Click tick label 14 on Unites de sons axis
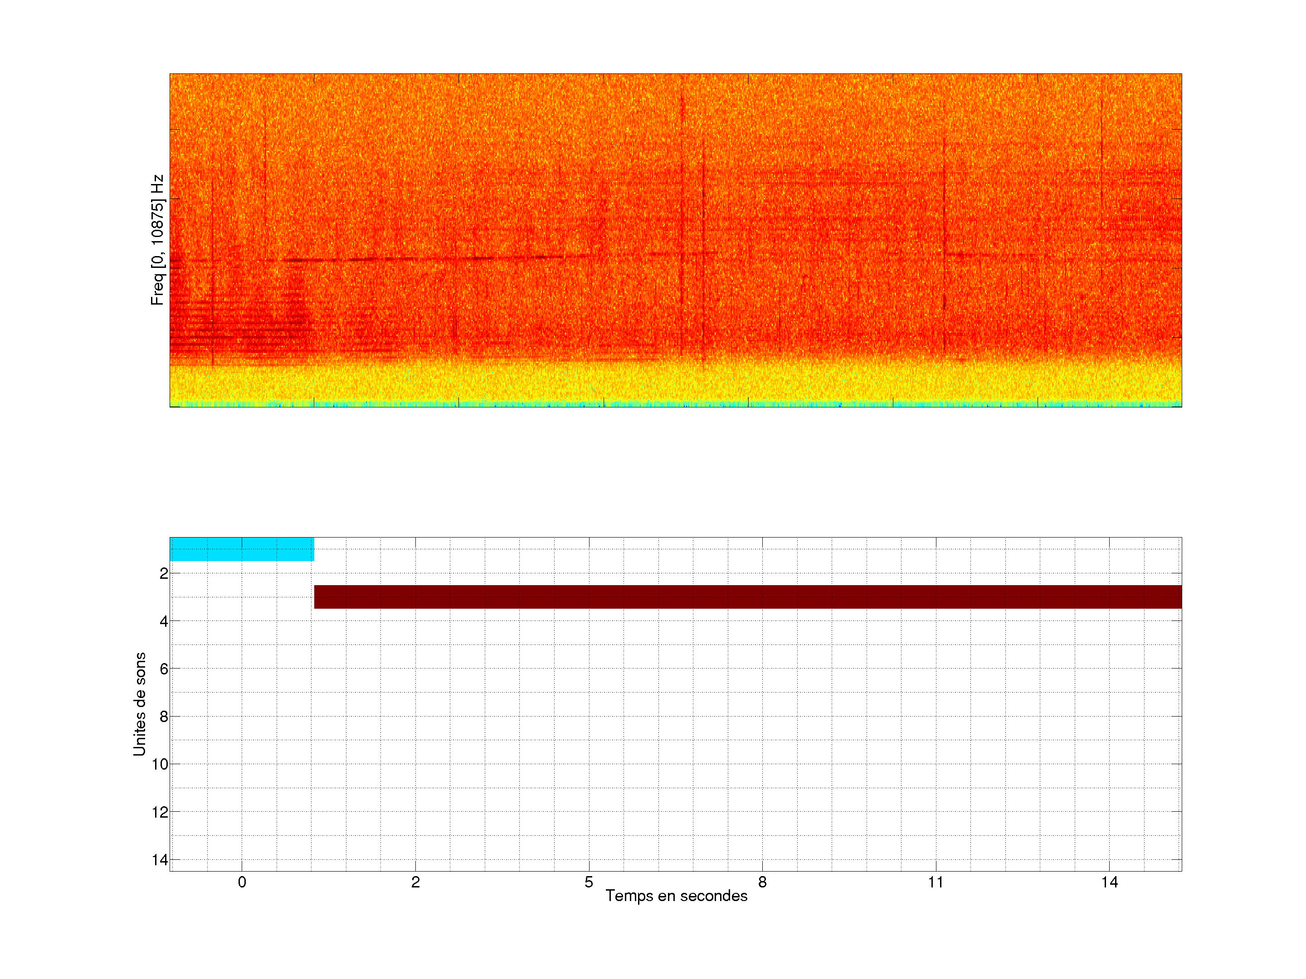 [160, 860]
